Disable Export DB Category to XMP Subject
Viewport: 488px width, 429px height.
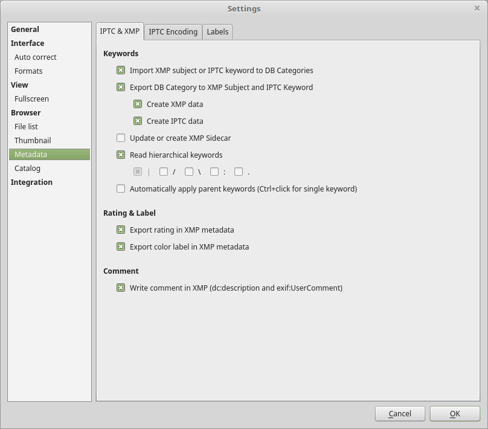point(121,88)
